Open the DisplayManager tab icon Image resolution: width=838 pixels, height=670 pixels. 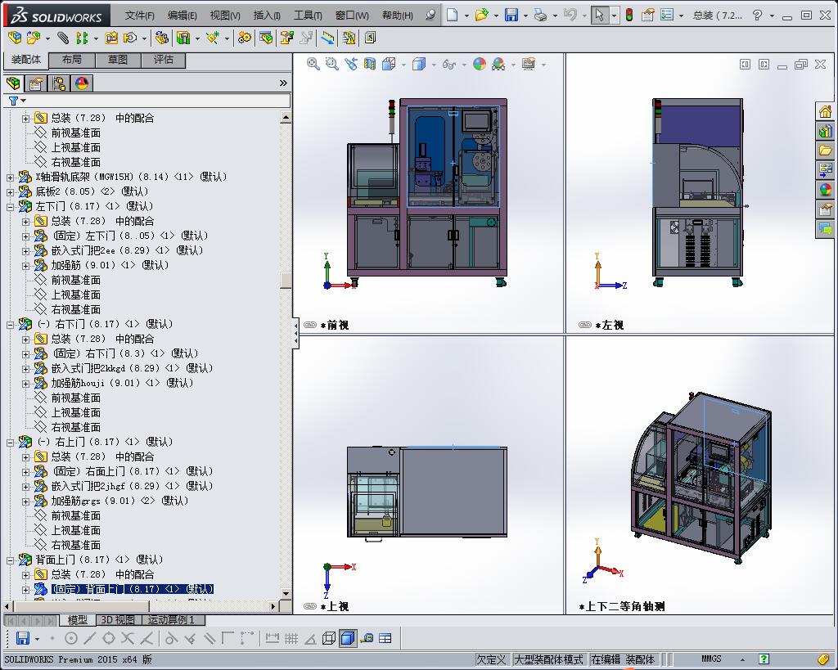tap(82, 83)
